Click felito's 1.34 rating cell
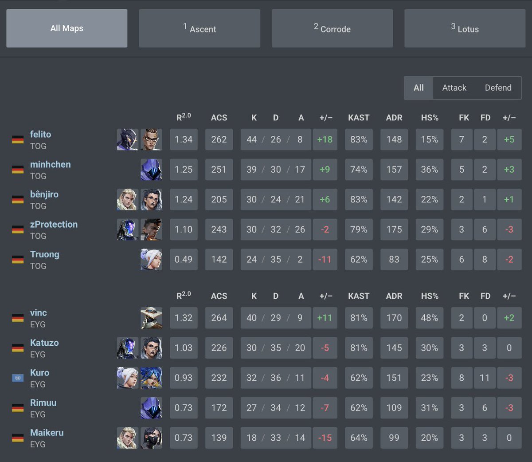The height and width of the screenshot is (462, 532). (184, 139)
